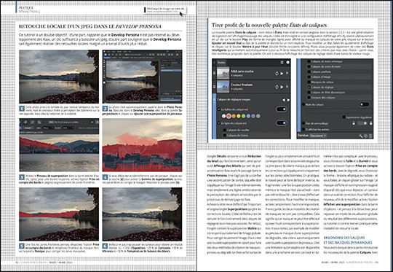The image size is (393, 272).
Task: Check 'Calques de filtre dynamiques' box
Action: (x=309, y=92)
